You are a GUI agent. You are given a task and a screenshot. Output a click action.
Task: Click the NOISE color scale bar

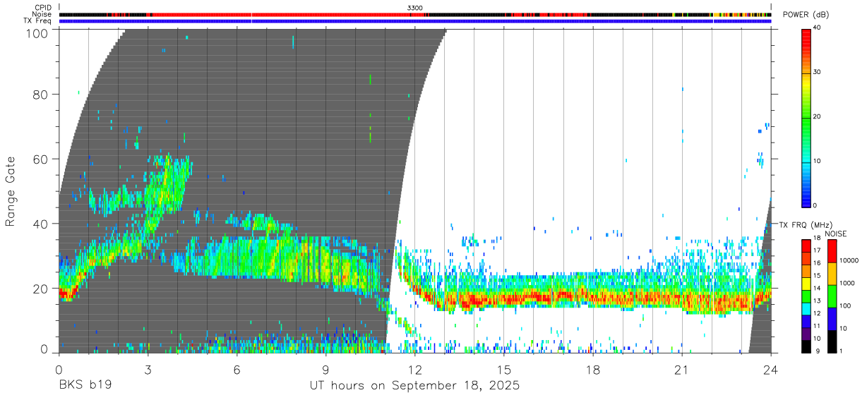click(x=831, y=296)
